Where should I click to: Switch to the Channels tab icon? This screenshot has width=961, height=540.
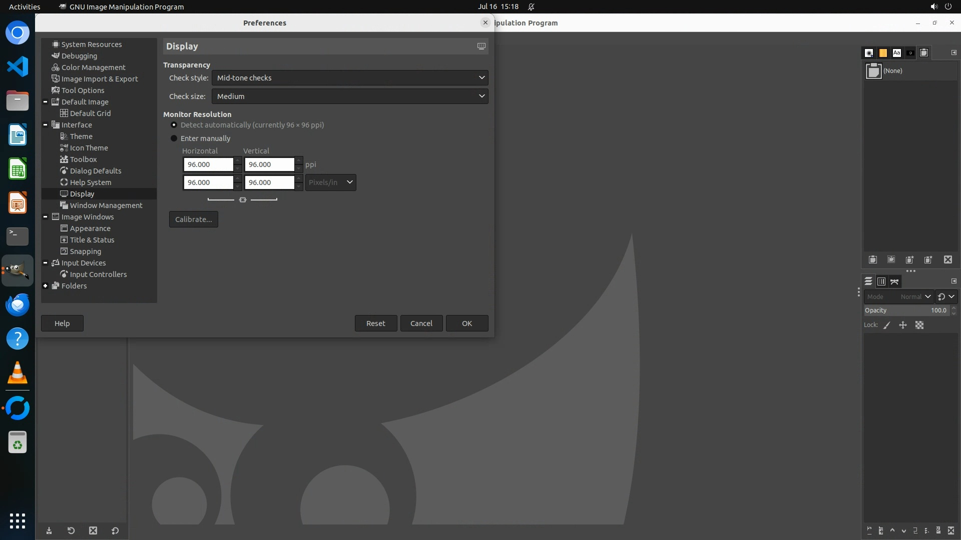click(x=881, y=282)
